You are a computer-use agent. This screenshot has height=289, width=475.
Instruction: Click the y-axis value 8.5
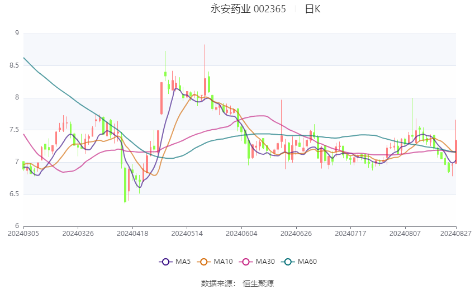(x=14, y=65)
